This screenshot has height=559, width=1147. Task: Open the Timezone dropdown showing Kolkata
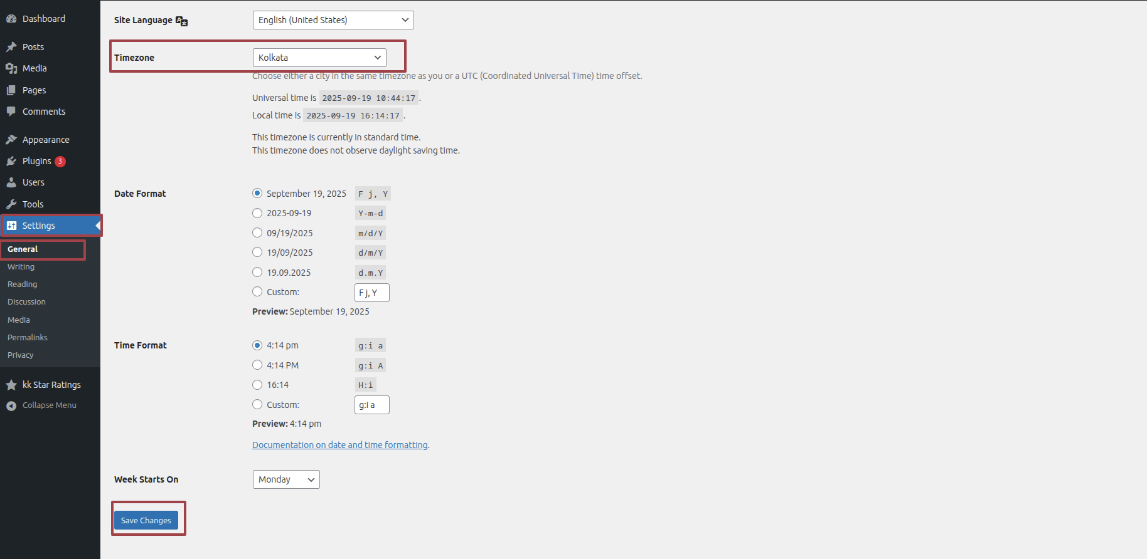(319, 58)
